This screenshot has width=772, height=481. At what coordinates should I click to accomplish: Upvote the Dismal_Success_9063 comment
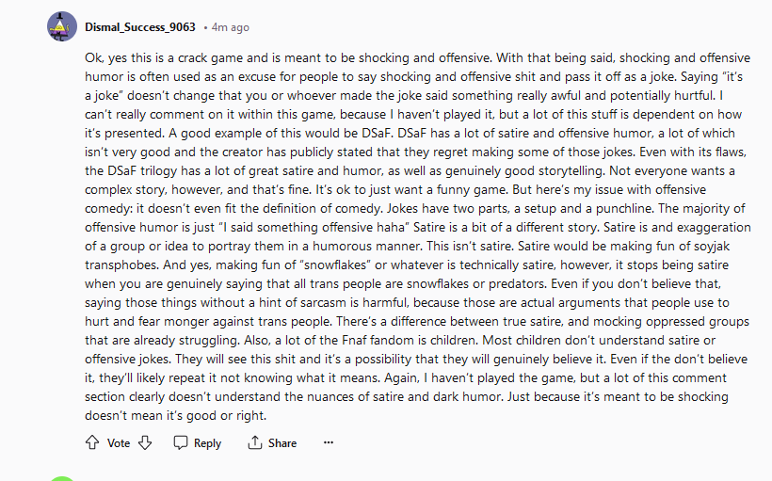[92, 442]
